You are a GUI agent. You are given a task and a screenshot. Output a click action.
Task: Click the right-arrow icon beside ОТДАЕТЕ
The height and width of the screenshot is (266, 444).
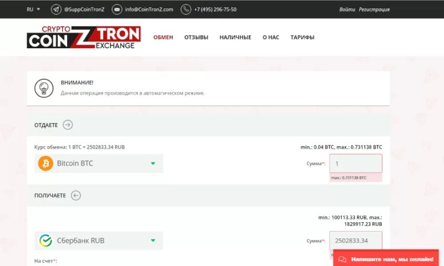[68, 125]
